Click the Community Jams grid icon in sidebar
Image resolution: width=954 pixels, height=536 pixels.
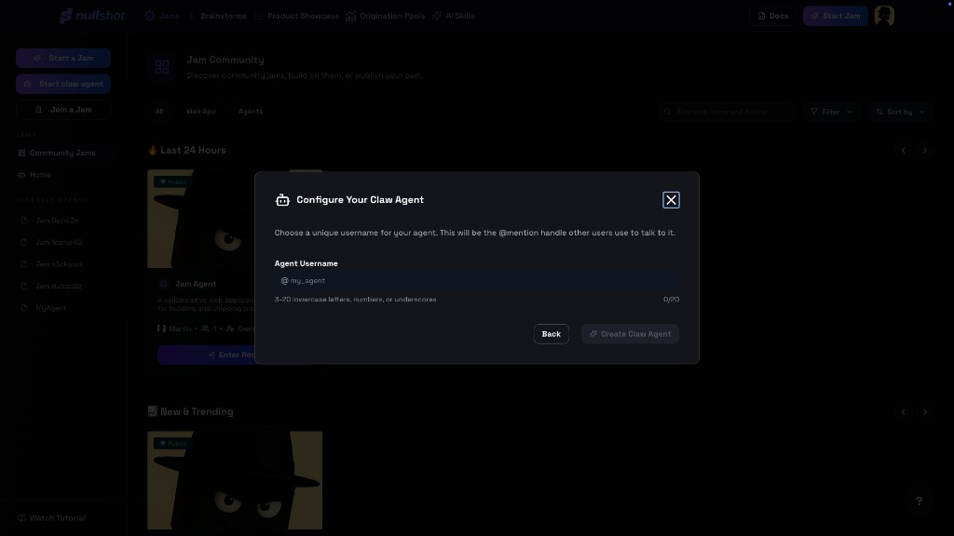(x=22, y=154)
